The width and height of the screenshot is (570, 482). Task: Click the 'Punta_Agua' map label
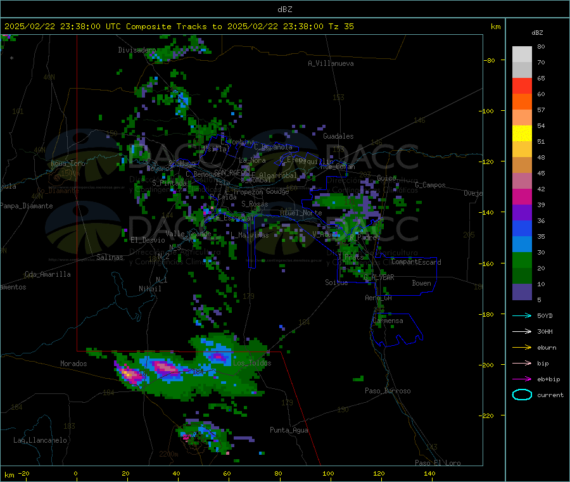click(x=289, y=430)
